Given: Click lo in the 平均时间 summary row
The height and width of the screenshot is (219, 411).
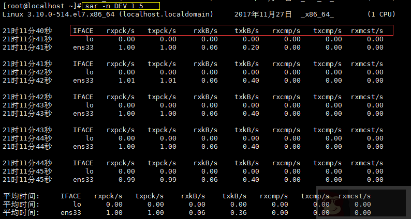Looking at the screenshot, I should (77, 204).
